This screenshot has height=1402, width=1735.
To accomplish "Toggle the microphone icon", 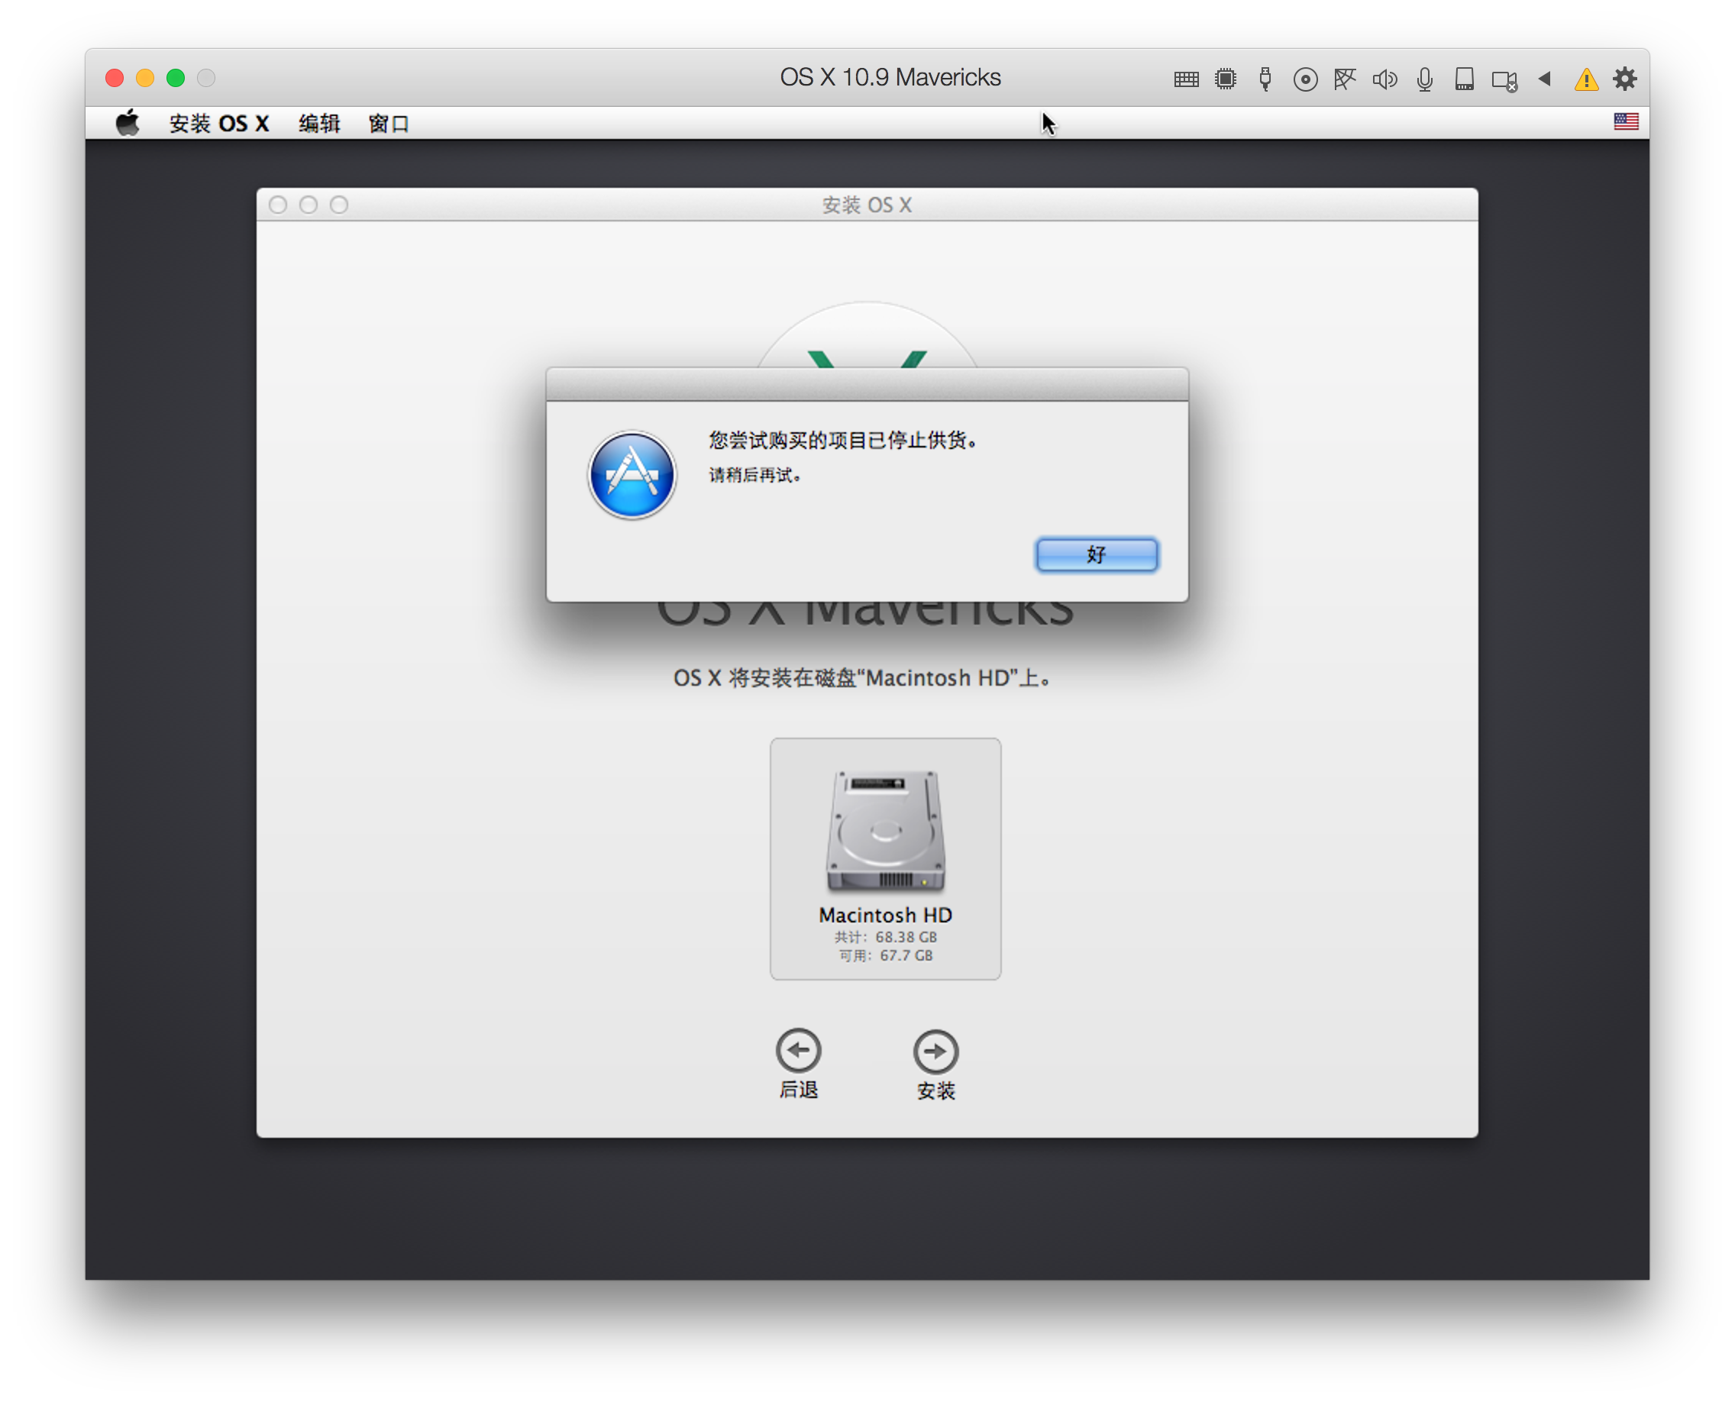I will tap(1425, 79).
